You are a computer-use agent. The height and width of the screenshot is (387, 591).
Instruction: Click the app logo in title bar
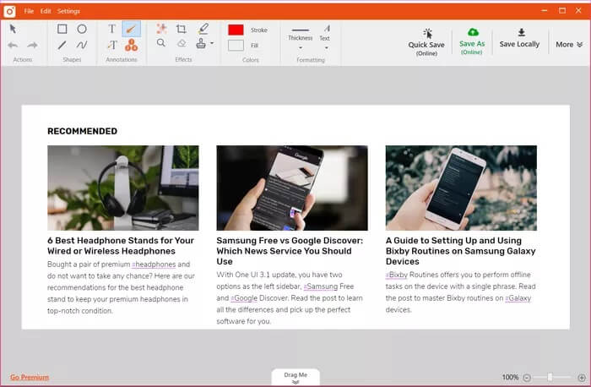point(9,11)
